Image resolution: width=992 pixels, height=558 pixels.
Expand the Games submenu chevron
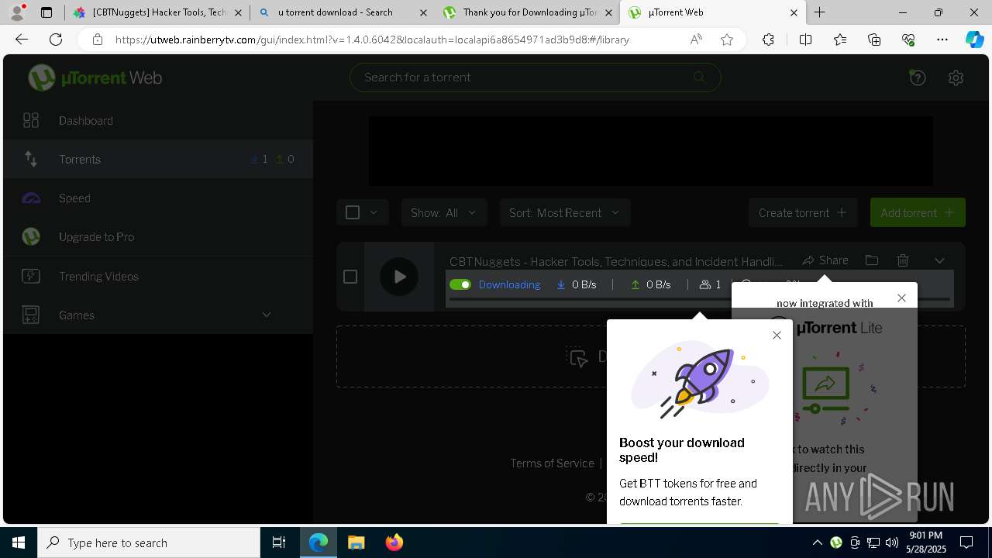[x=267, y=315]
